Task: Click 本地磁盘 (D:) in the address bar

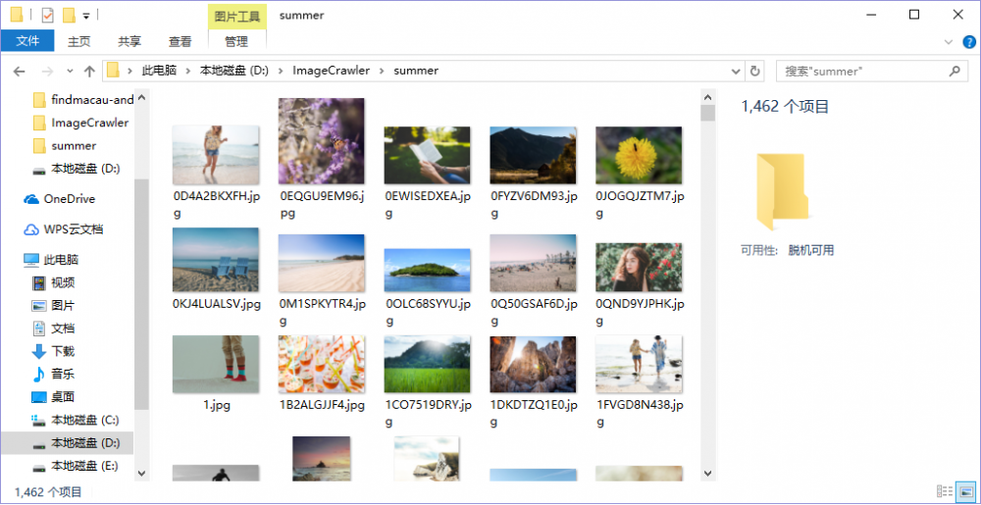Action: point(234,71)
